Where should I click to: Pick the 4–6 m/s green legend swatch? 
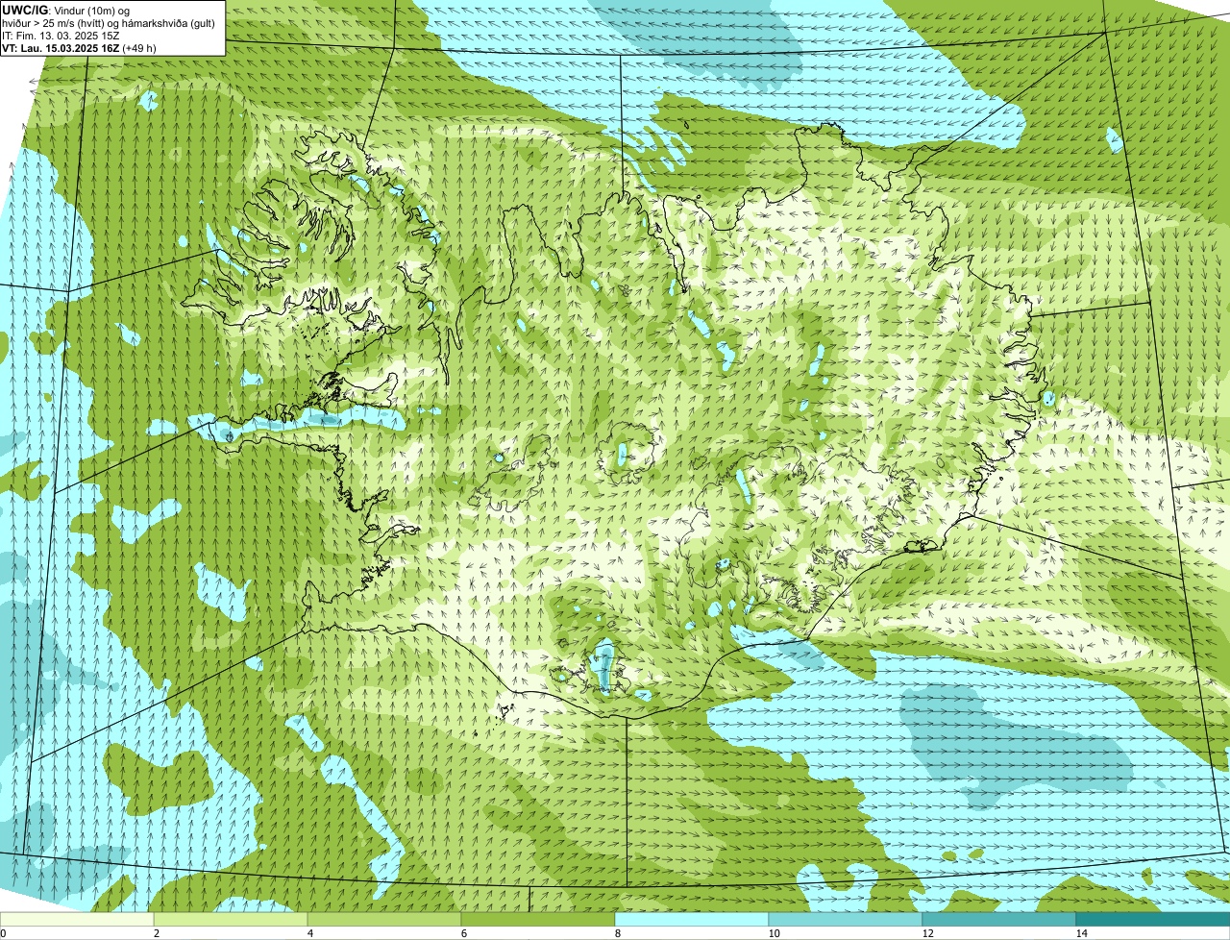(384, 919)
